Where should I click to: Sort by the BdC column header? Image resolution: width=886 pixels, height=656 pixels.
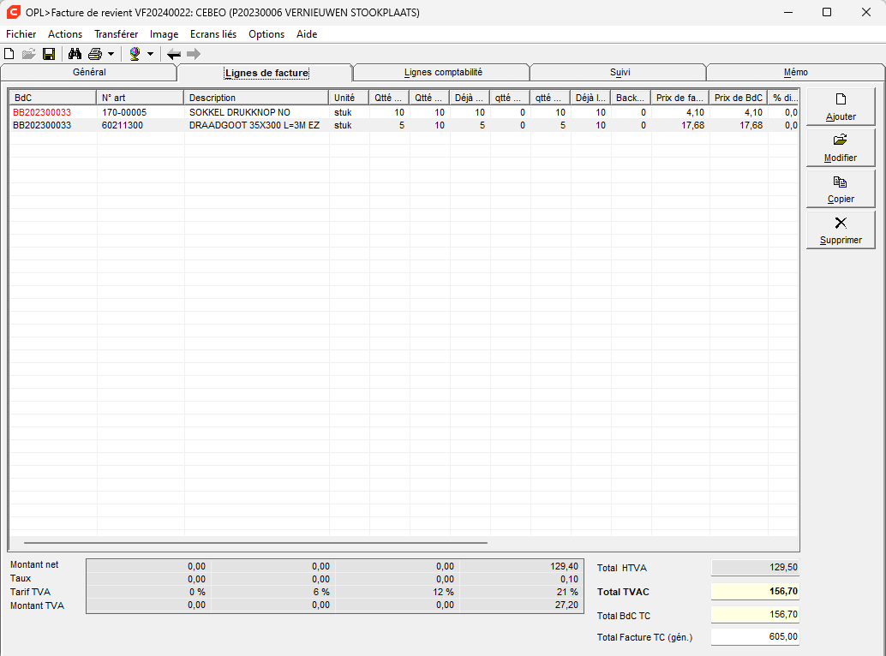tap(52, 98)
